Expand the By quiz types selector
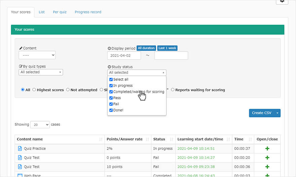 pyautogui.click(x=41, y=72)
